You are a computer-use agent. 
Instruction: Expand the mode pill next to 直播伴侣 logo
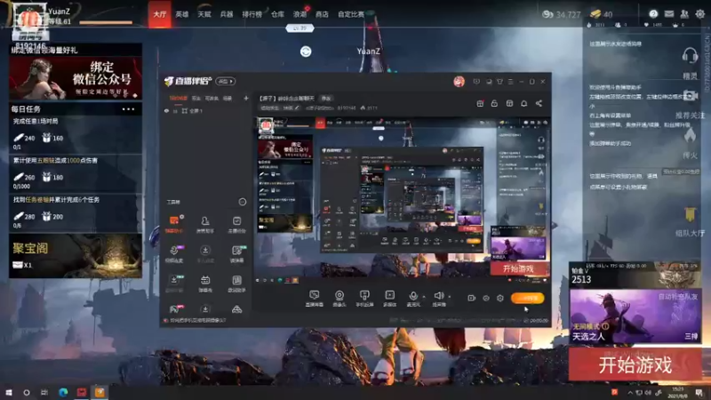tap(226, 81)
